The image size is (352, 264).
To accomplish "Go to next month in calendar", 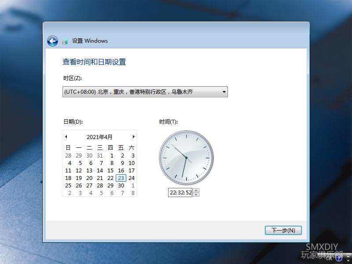I will tap(134, 137).
